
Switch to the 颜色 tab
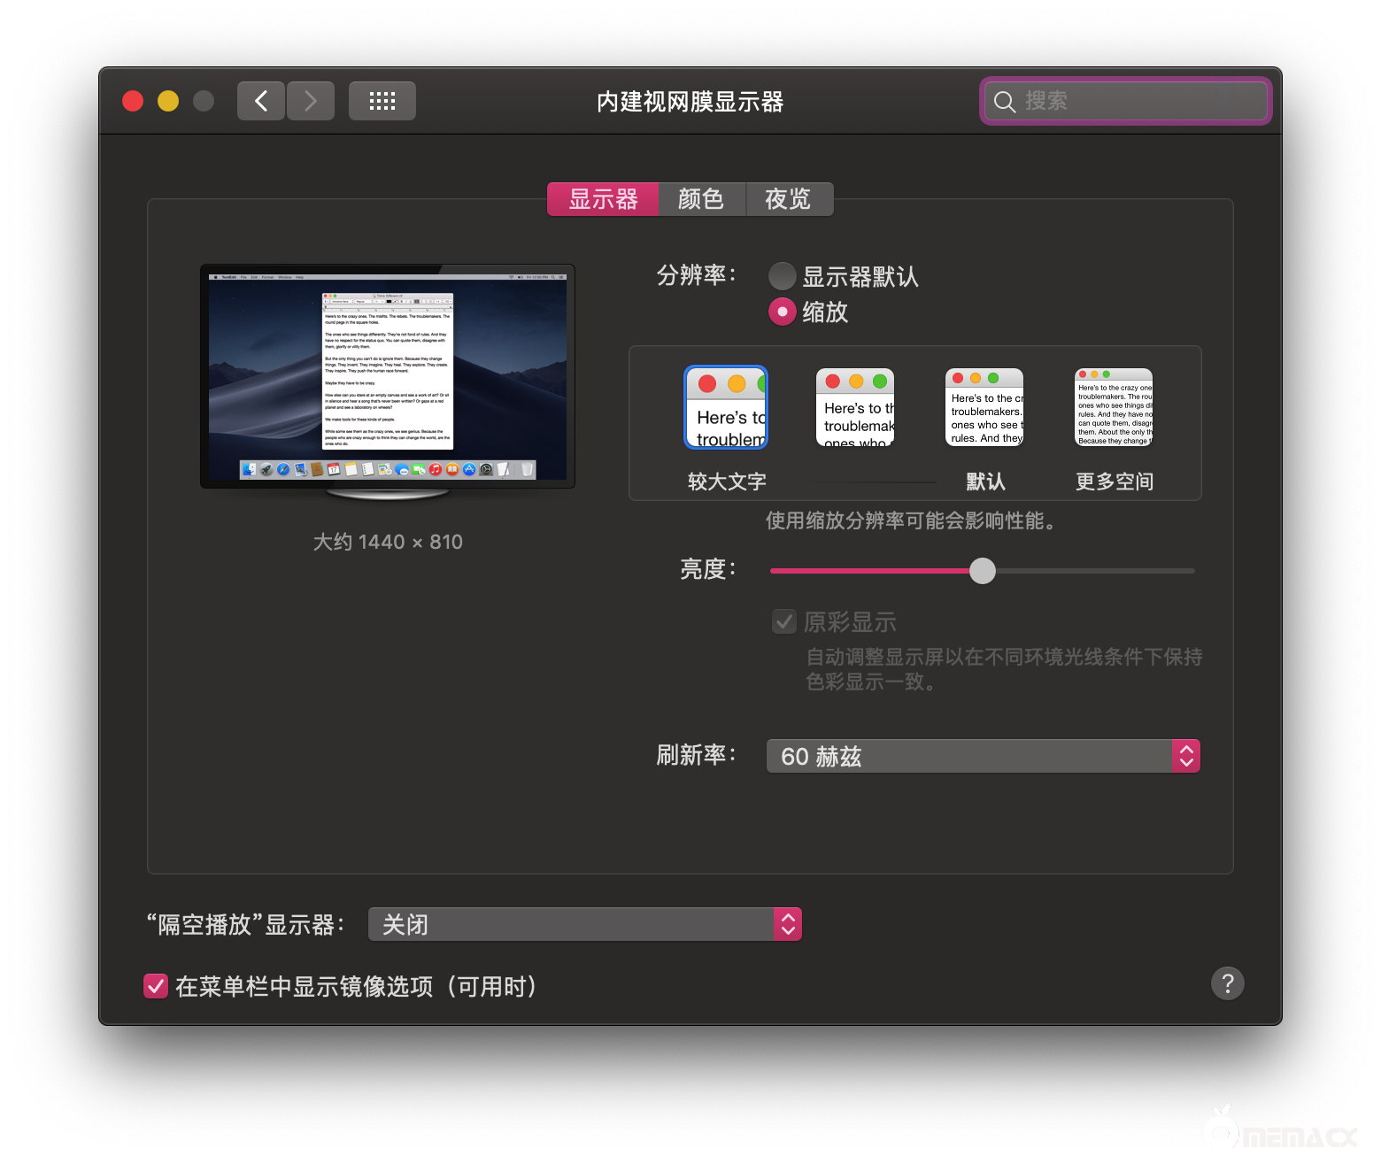pyautogui.click(x=701, y=198)
